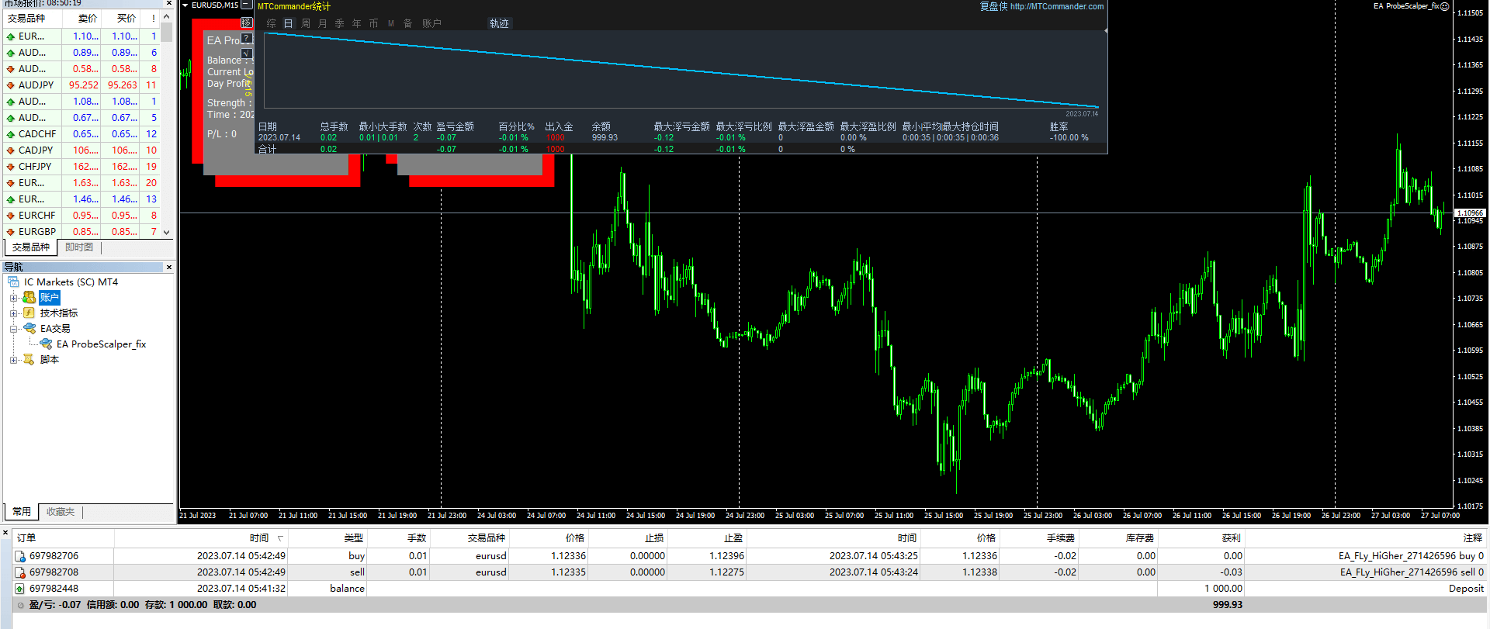Click order icon for ticket 697982708
Screen dimensions: 1490x629
(x=20, y=572)
